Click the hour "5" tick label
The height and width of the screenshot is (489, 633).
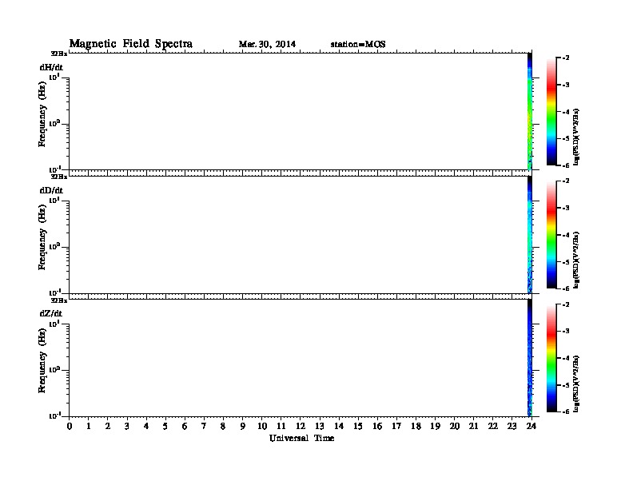pyautogui.click(x=165, y=426)
